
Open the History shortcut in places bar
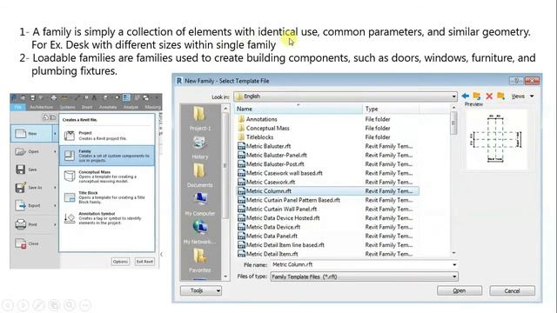[200, 149]
